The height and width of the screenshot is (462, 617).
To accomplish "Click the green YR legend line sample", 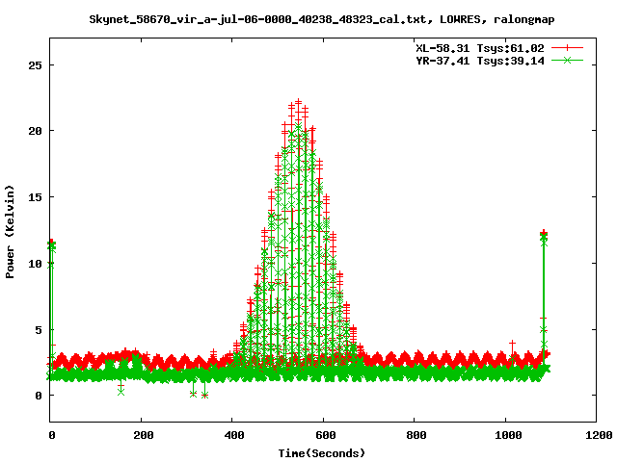I will click(567, 60).
